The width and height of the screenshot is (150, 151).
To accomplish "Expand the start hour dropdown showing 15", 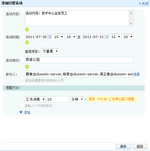I will coord(58,37).
